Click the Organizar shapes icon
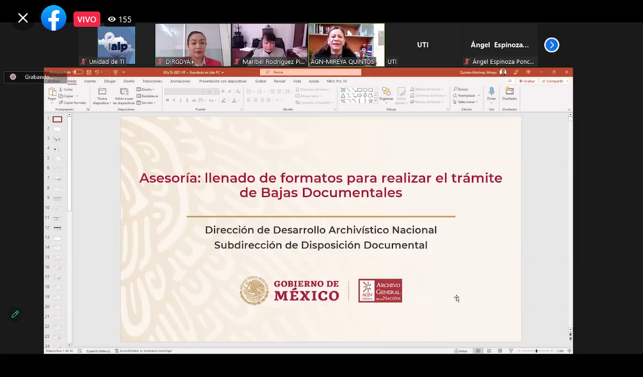 tap(386, 93)
